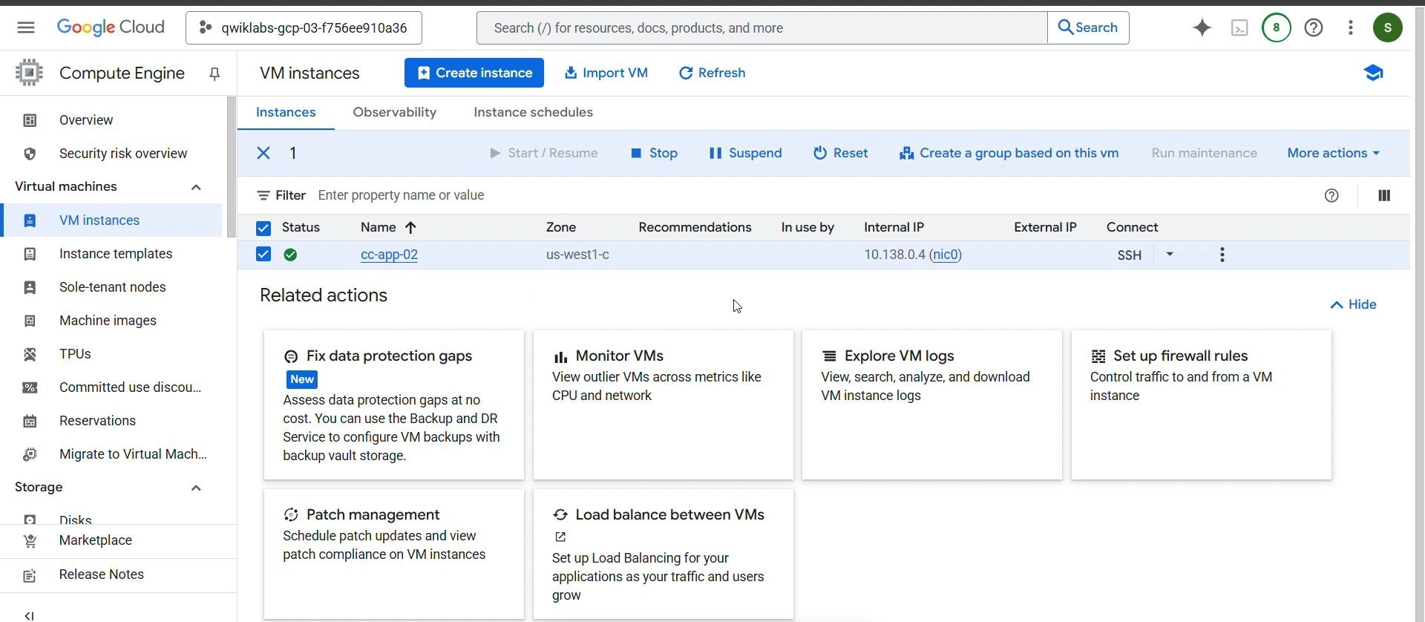Viewport: 1425px width, 622px height.
Task: Open the cc-app-02 row three-dot menu
Action: pyautogui.click(x=1222, y=255)
